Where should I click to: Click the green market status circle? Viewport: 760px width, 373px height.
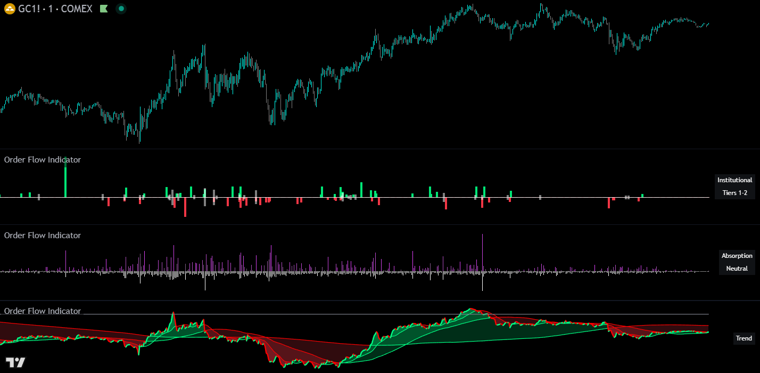coord(121,9)
